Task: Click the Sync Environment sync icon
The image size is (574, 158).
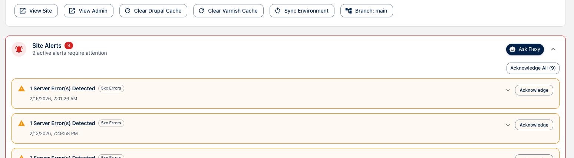Action: click(278, 11)
